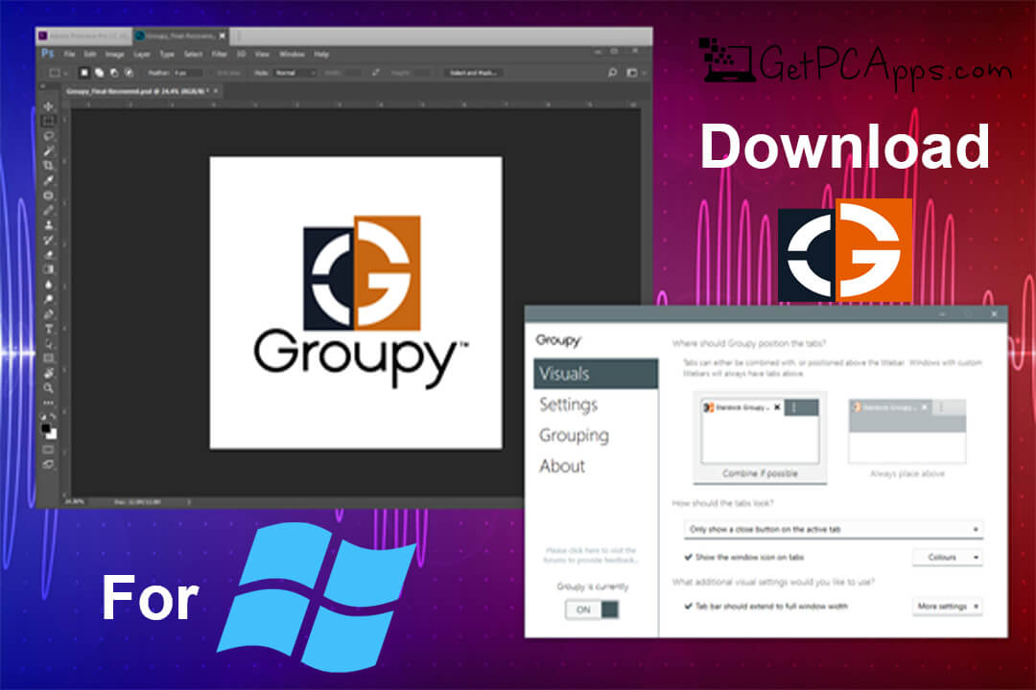Select the Hand tool
The image size is (1036, 690).
[x=48, y=374]
